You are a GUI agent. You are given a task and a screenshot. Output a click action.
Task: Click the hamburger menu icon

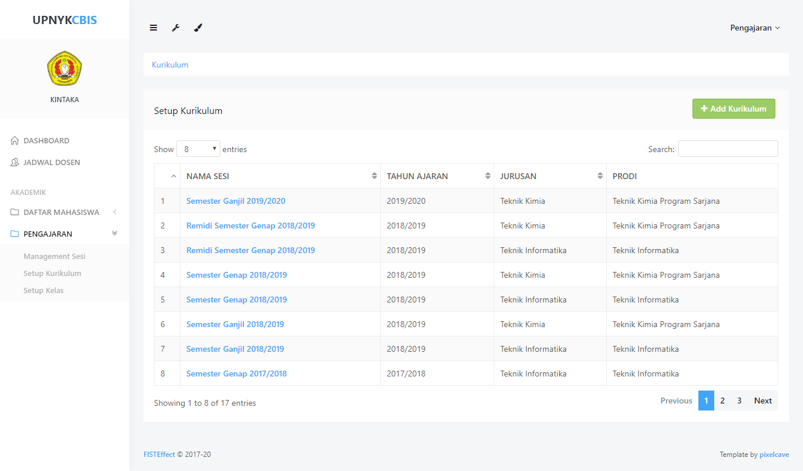point(153,28)
